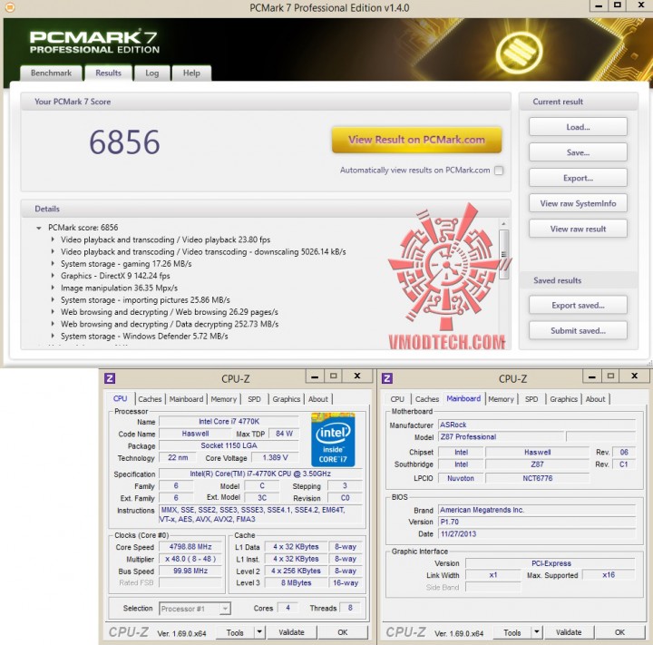The height and width of the screenshot is (645, 653).
Task: Click the Z87 Professional model field
Action: (502, 436)
